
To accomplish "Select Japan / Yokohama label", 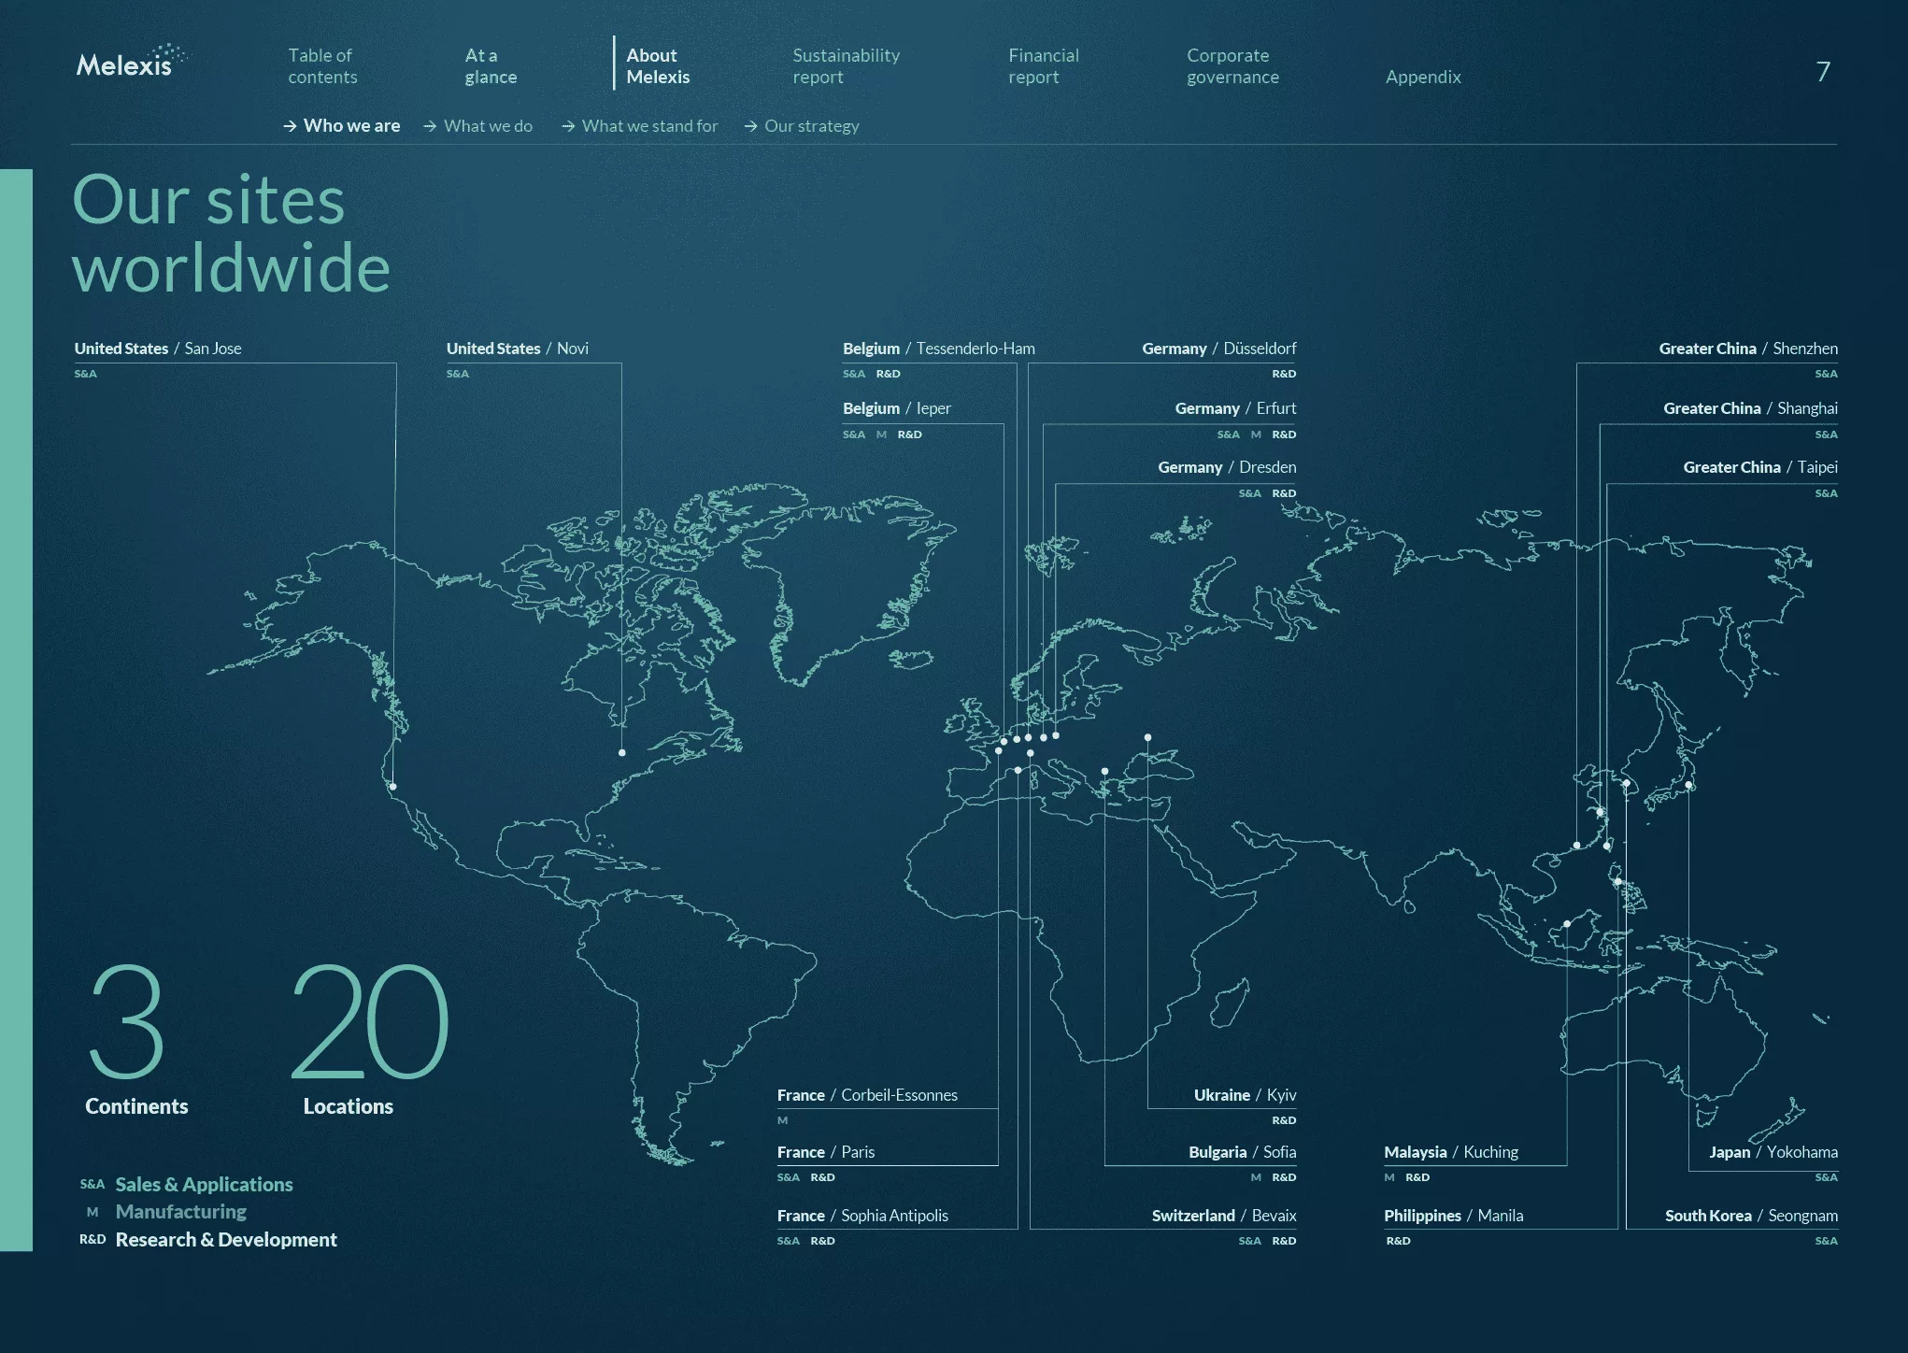I will point(1773,1152).
